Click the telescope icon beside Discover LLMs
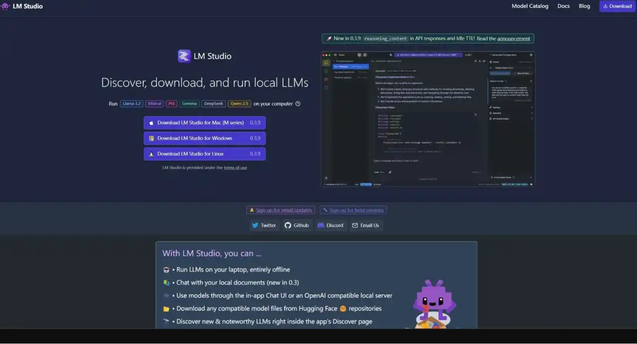This screenshot has height=344, width=637. tap(166, 322)
